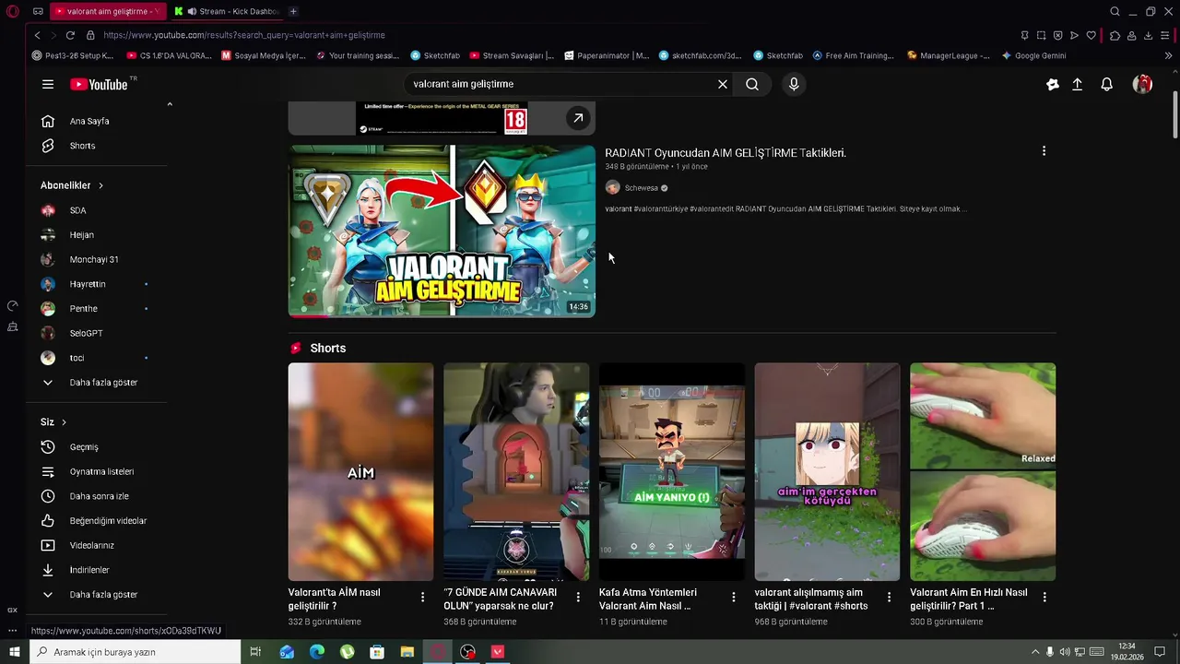Open Short 'Valorant Aim En Hızlı Nasıl'

983,471
